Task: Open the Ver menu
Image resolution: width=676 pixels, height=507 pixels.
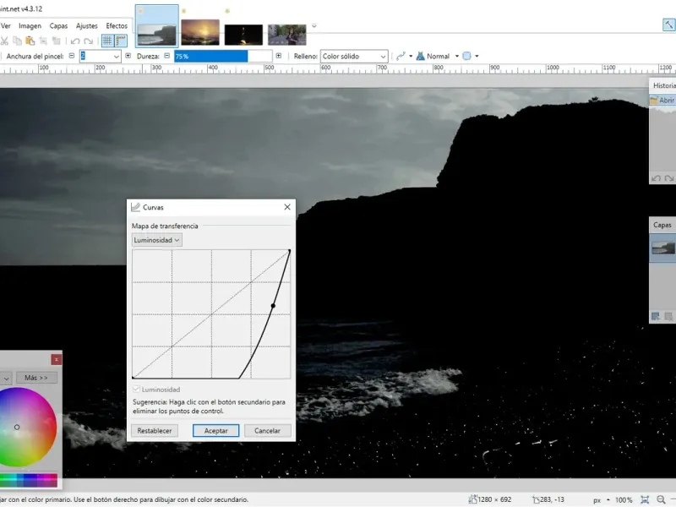Action: coord(6,26)
